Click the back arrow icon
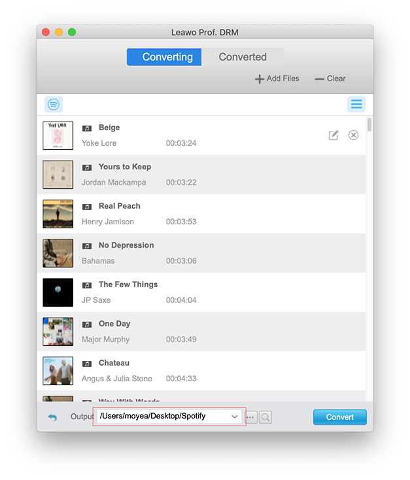 [52, 417]
